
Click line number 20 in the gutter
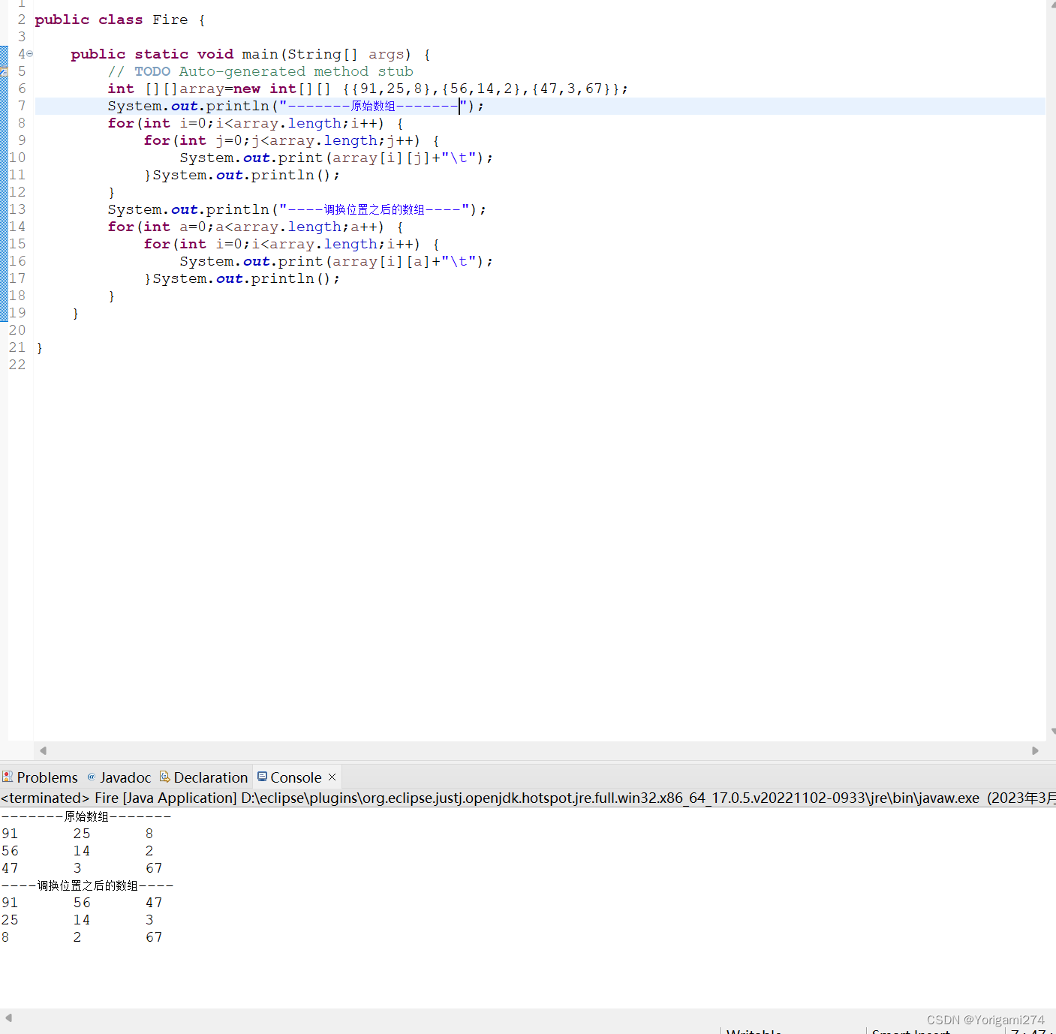tap(17, 330)
